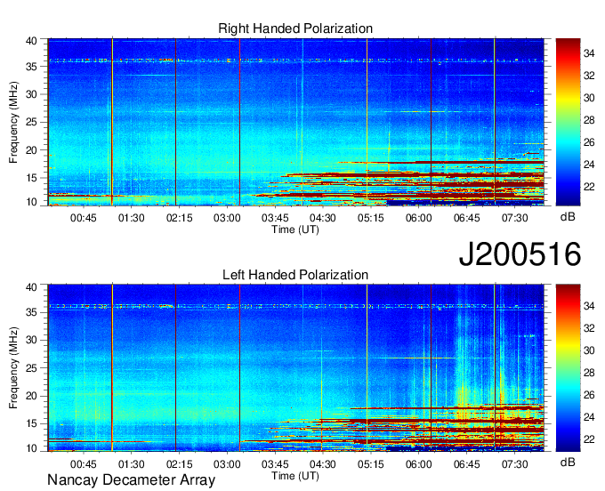Click the 26 value beside left-handed color bar
This screenshot has height=491, width=605.
point(589,395)
